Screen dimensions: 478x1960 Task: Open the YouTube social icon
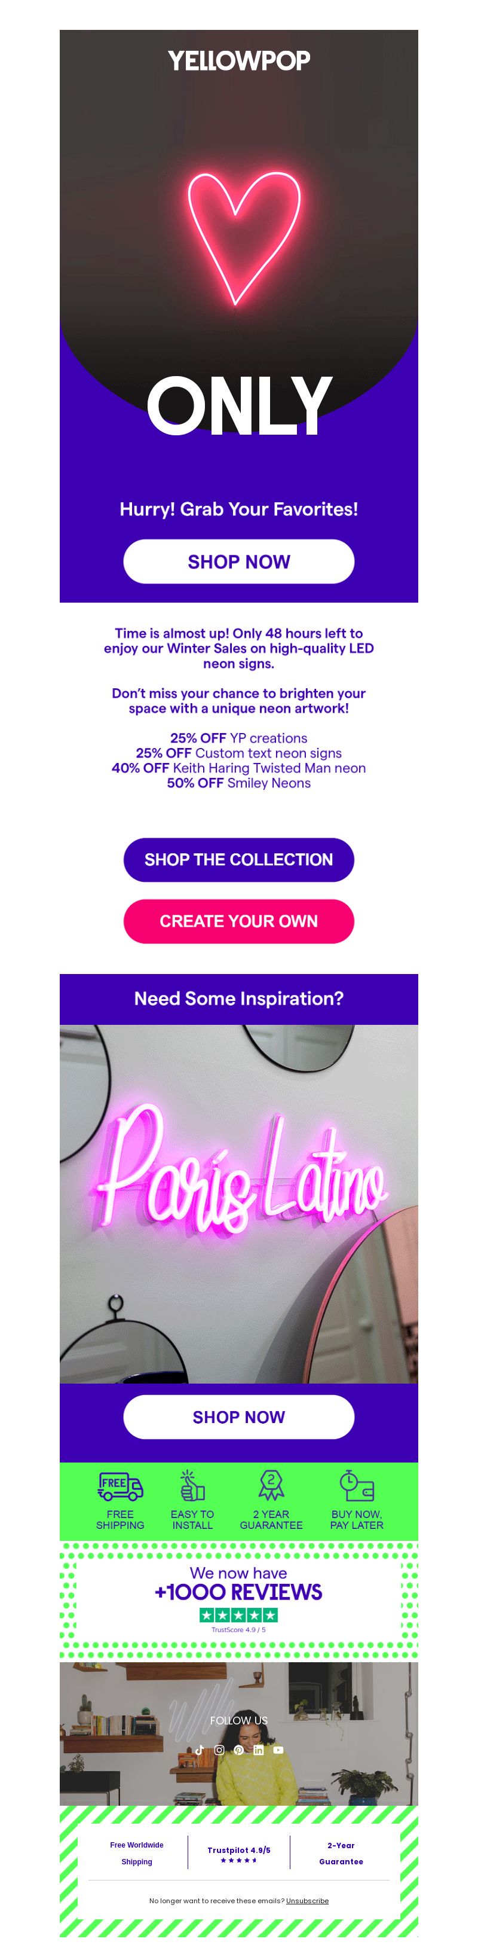click(278, 1750)
